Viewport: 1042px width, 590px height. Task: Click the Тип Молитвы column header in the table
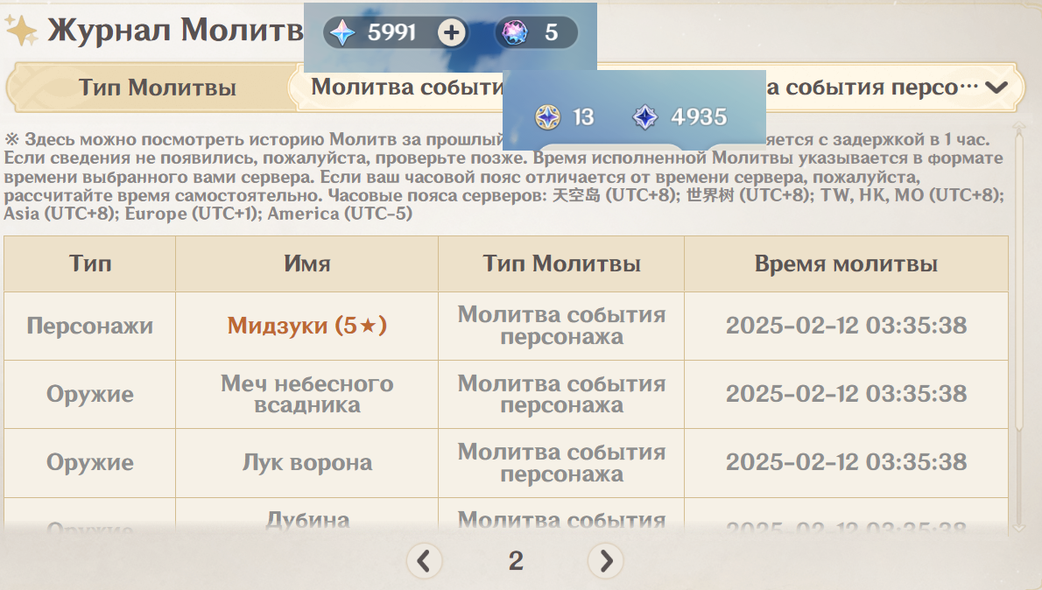click(x=561, y=263)
